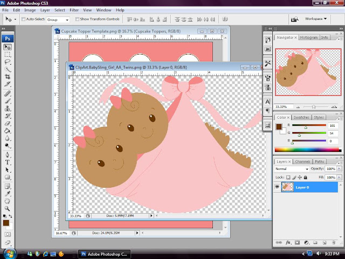Expand the toolbox with double arrows

tap(3, 29)
